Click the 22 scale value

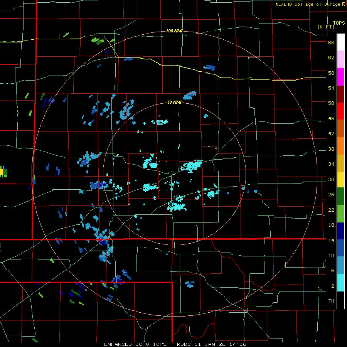tap(331, 210)
